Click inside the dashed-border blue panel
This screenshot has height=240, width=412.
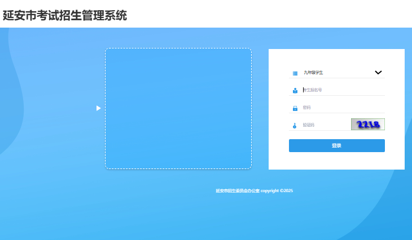(178, 108)
